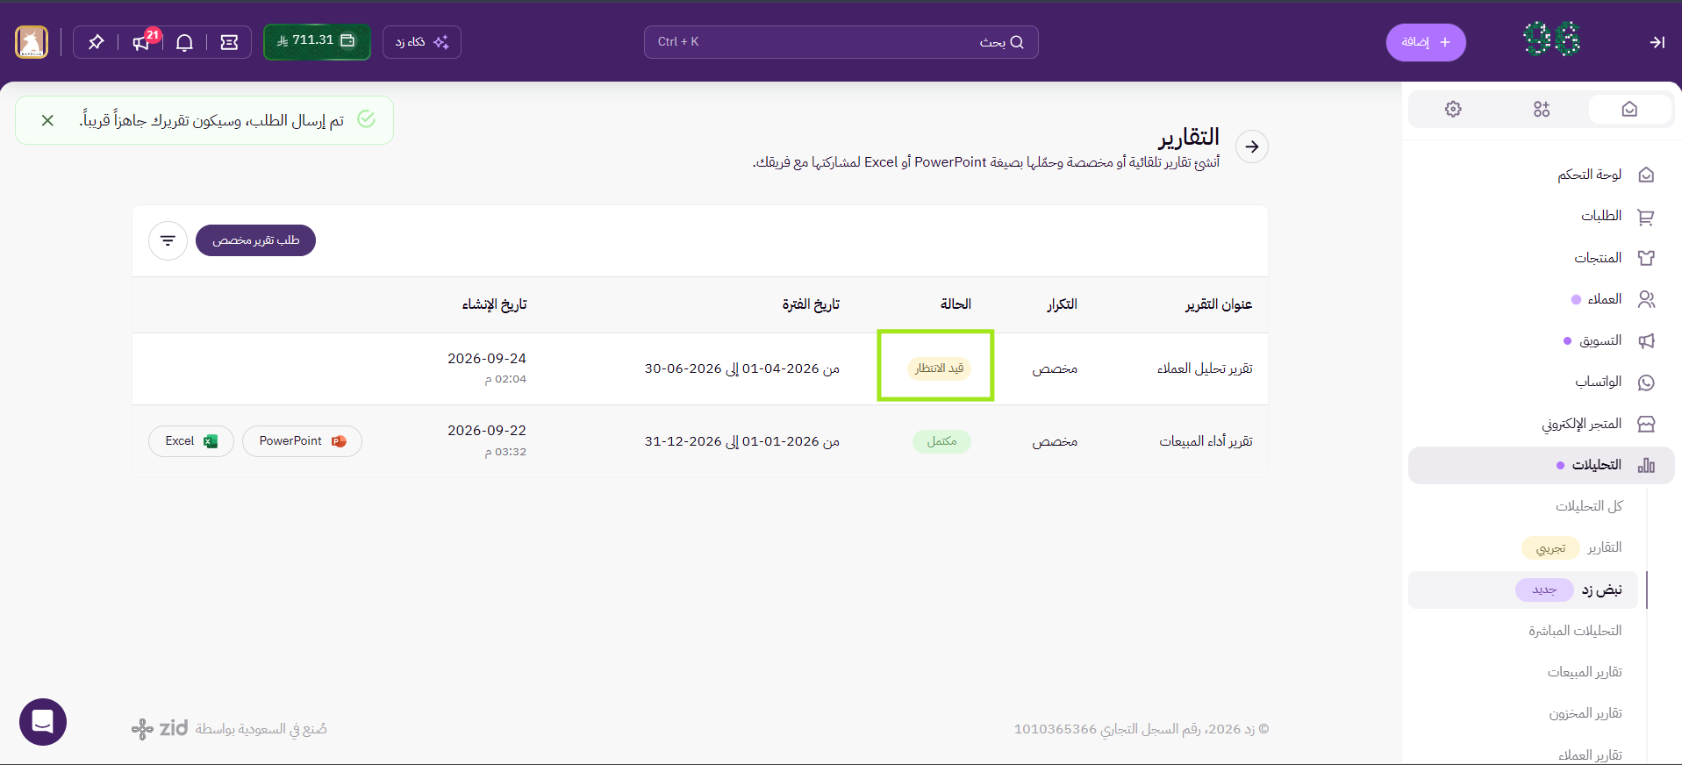Select the sidebar home tab icon
This screenshot has height=765, width=1682.
tap(1629, 109)
